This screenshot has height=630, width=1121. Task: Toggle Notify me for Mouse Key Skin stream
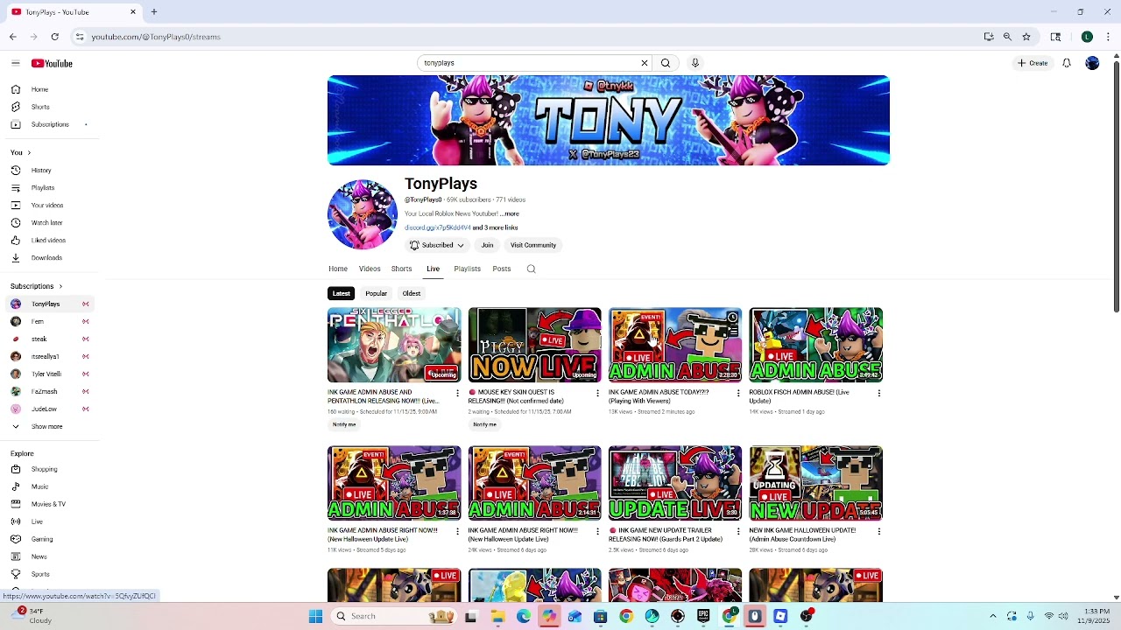484,424
